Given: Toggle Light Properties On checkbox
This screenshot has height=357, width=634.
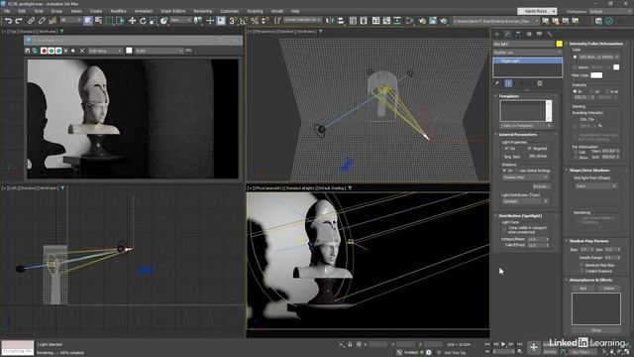Looking at the screenshot, I should 506,149.
